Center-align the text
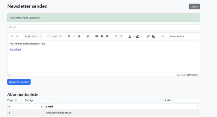Screen dimensions: 217x117 102,36
